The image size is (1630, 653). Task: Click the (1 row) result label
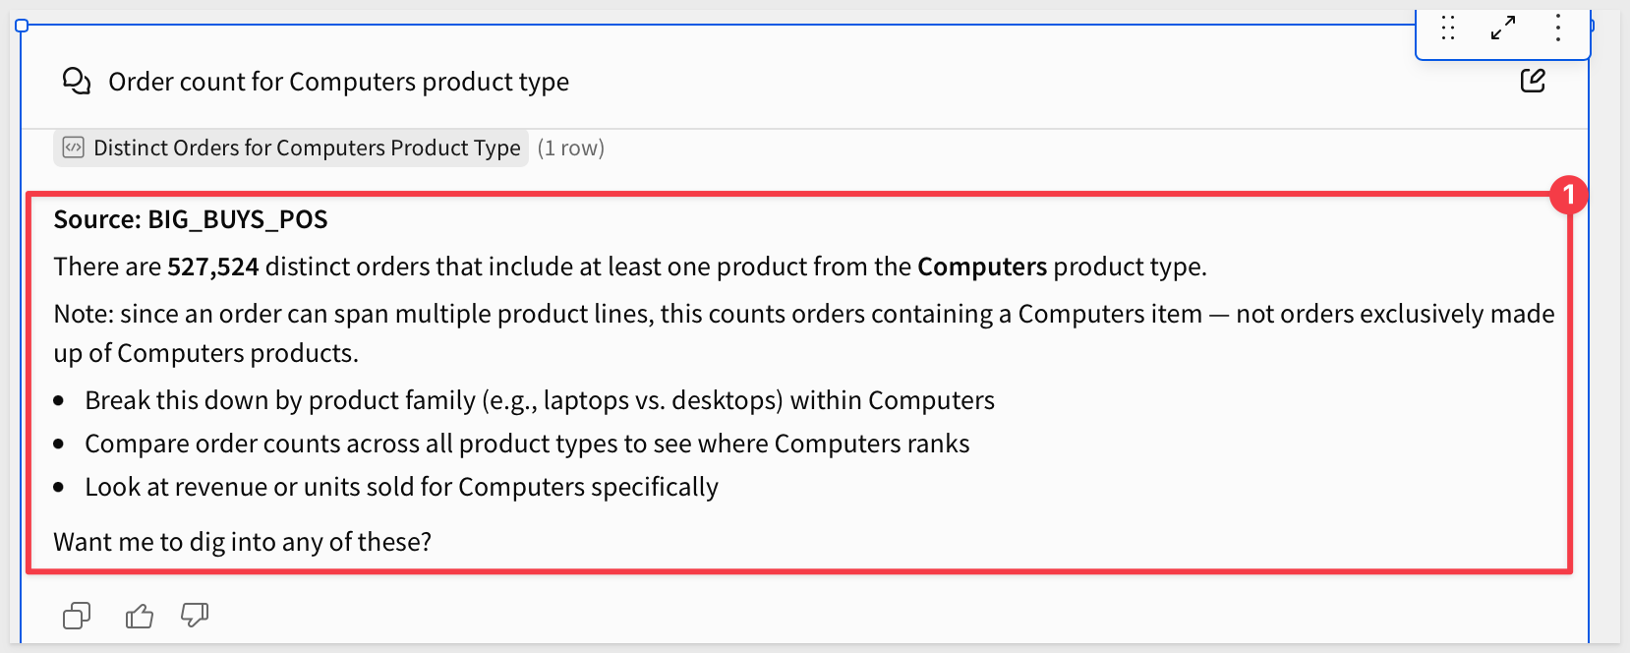click(x=570, y=148)
